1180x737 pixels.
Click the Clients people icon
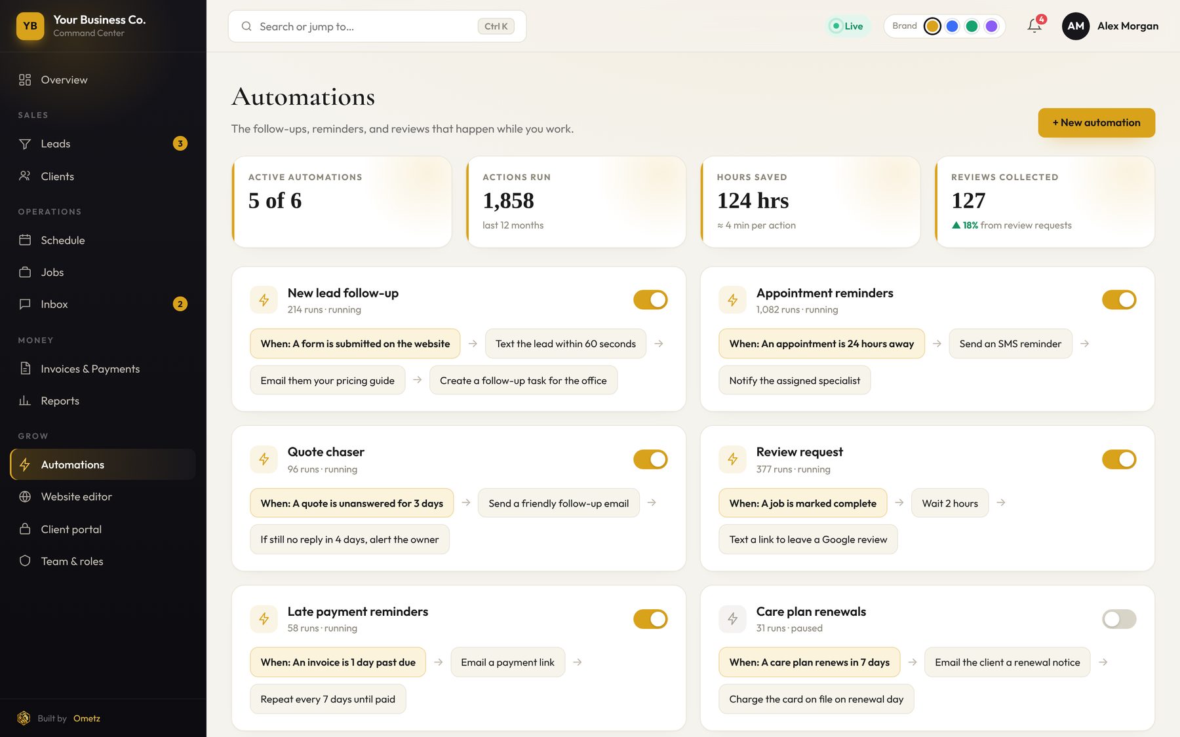click(x=25, y=176)
